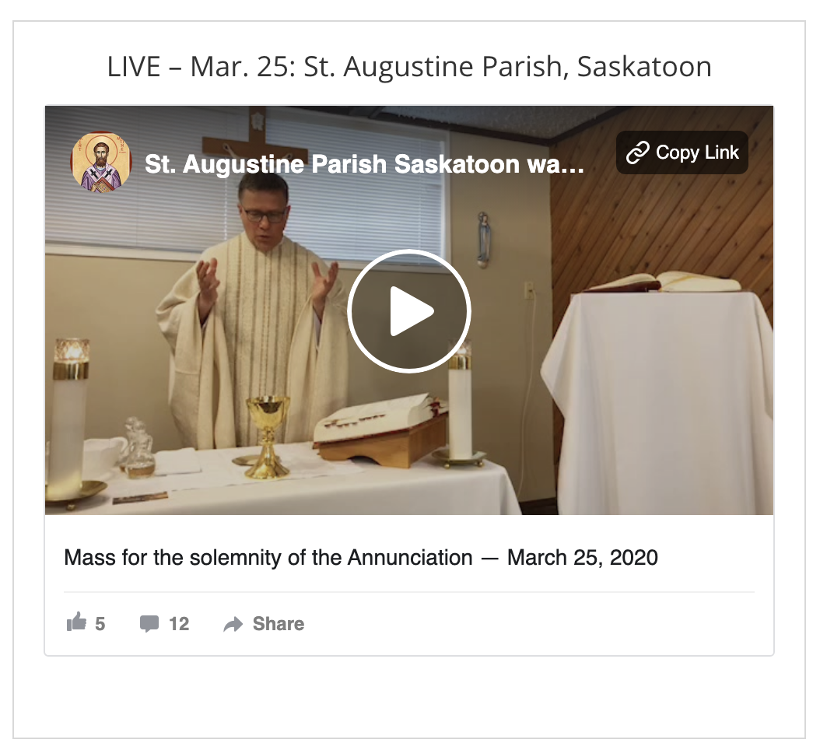The width and height of the screenshot is (820, 750).
Task: Click the date March 25, 2020 in caption
Action: (583, 558)
